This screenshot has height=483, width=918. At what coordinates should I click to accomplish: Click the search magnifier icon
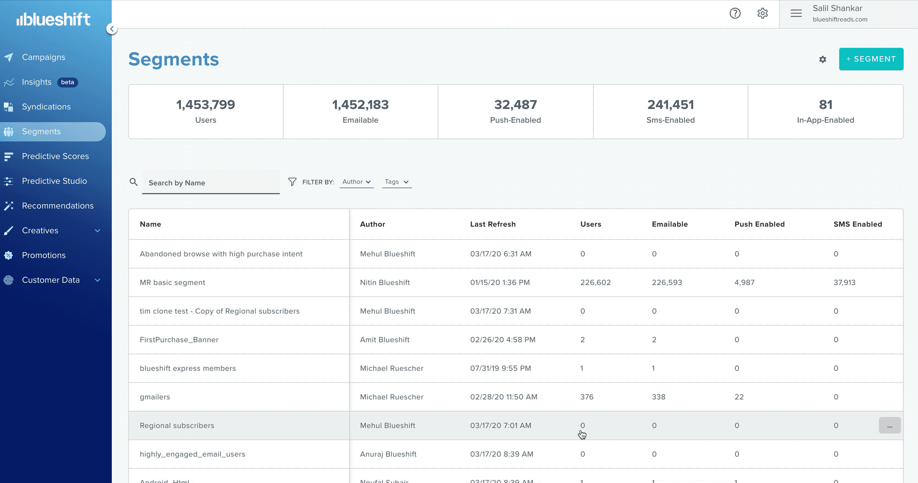coord(133,182)
